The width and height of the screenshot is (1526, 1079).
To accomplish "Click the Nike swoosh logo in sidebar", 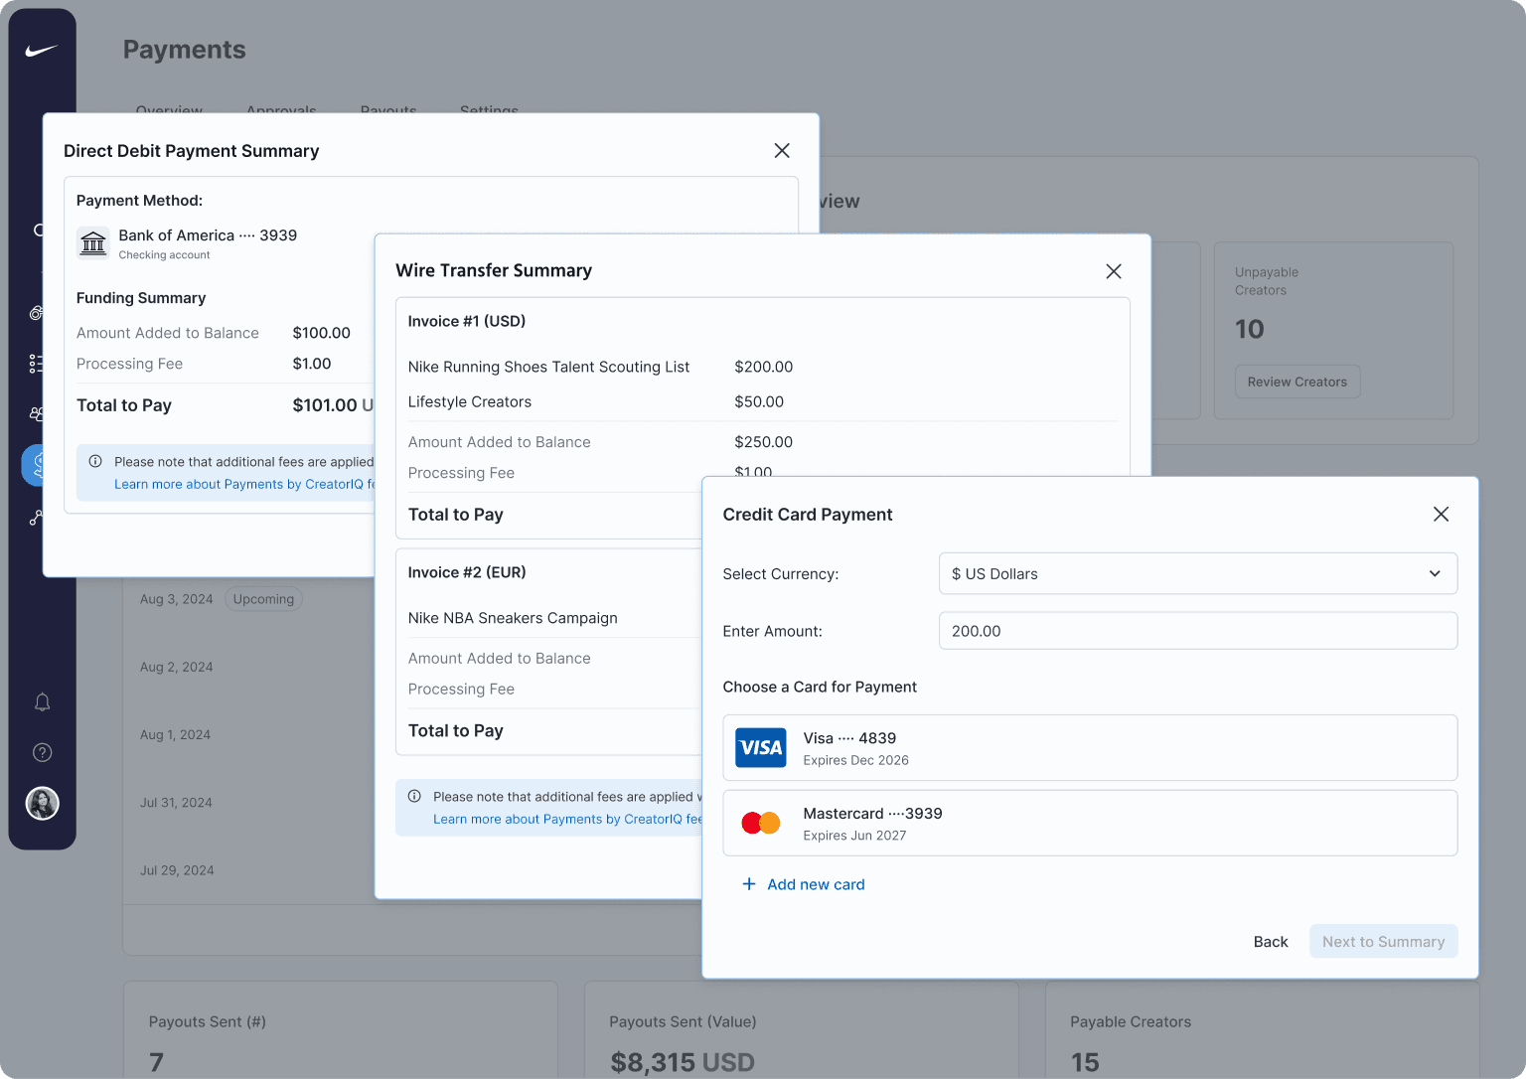I will pyautogui.click(x=42, y=51).
